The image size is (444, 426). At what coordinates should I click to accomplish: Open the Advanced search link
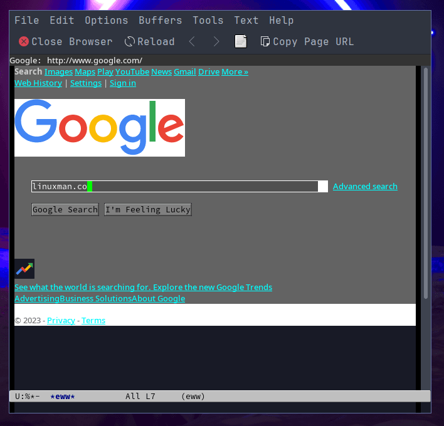(x=365, y=187)
